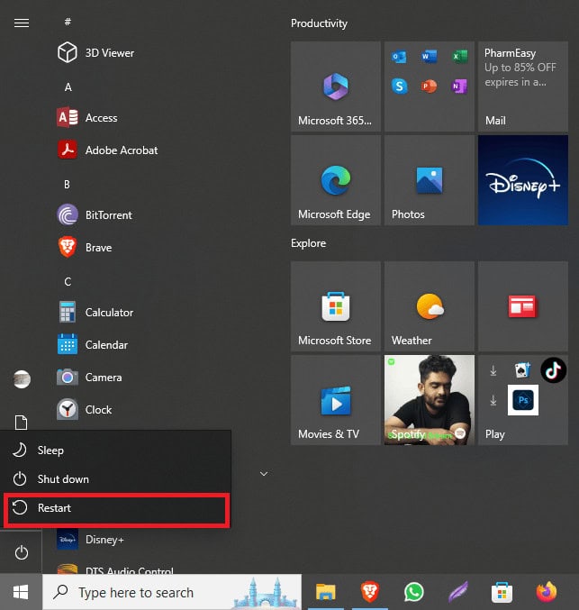The width and height of the screenshot is (579, 610).
Task: Open Brave browser in app list
Action: [x=85, y=247]
